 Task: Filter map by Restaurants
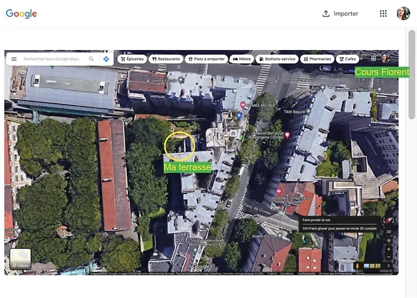click(165, 59)
